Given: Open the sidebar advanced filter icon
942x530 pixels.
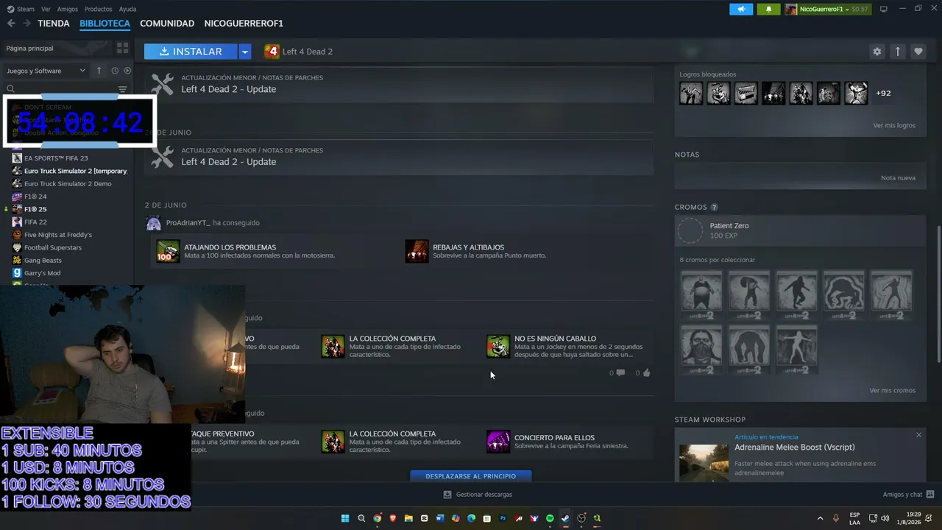Looking at the screenshot, I should pyautogui.click(x=123, y=89).
